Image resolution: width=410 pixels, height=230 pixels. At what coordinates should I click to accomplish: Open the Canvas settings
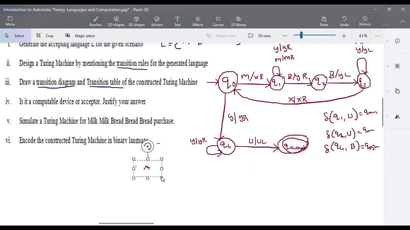(218, 21)
